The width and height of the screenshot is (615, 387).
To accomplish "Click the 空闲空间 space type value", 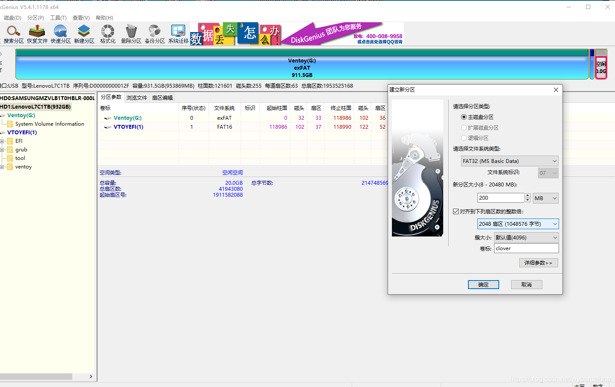I will click(x=232, y=173).
